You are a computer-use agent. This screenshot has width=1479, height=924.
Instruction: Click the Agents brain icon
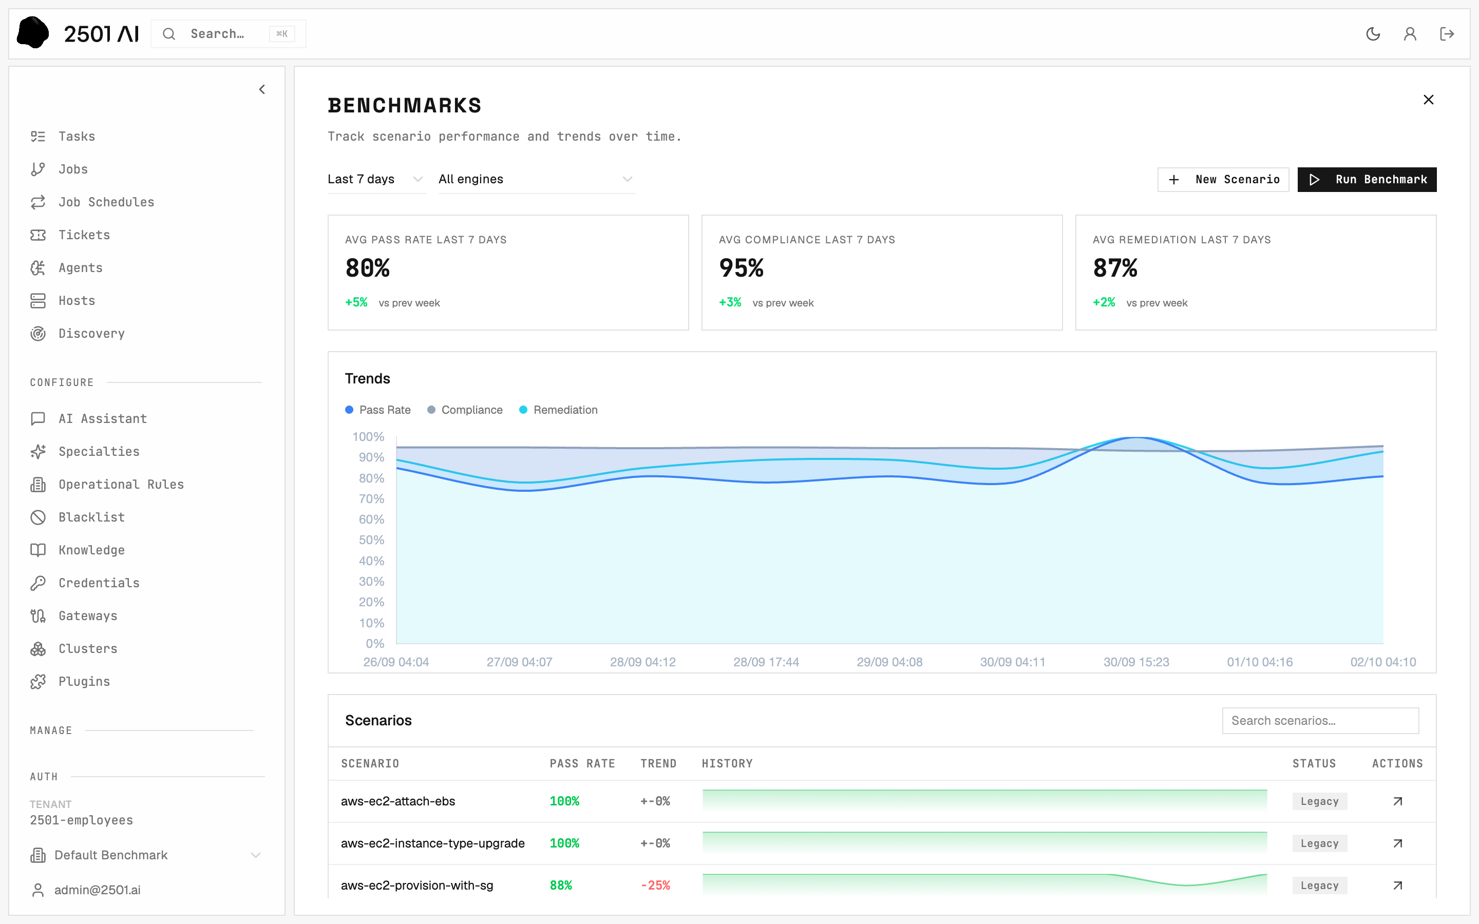[38, 267]
